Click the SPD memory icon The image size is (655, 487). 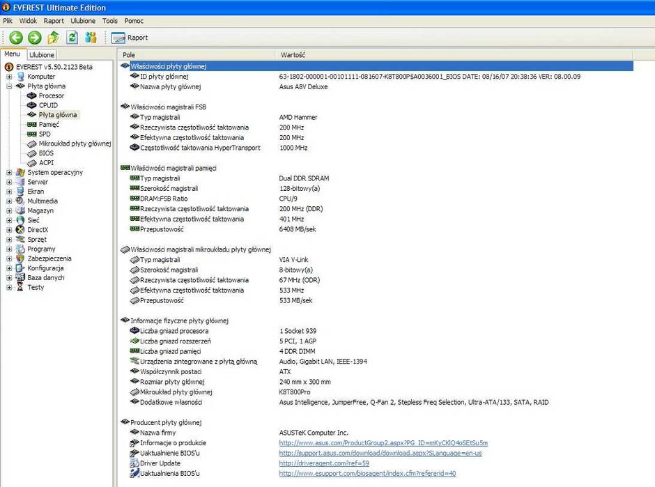(32, 134)
